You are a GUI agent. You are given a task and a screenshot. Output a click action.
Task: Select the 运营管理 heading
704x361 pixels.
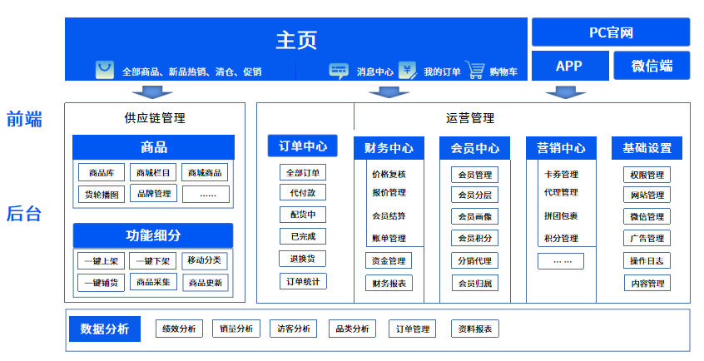click(x=470, y=118)
